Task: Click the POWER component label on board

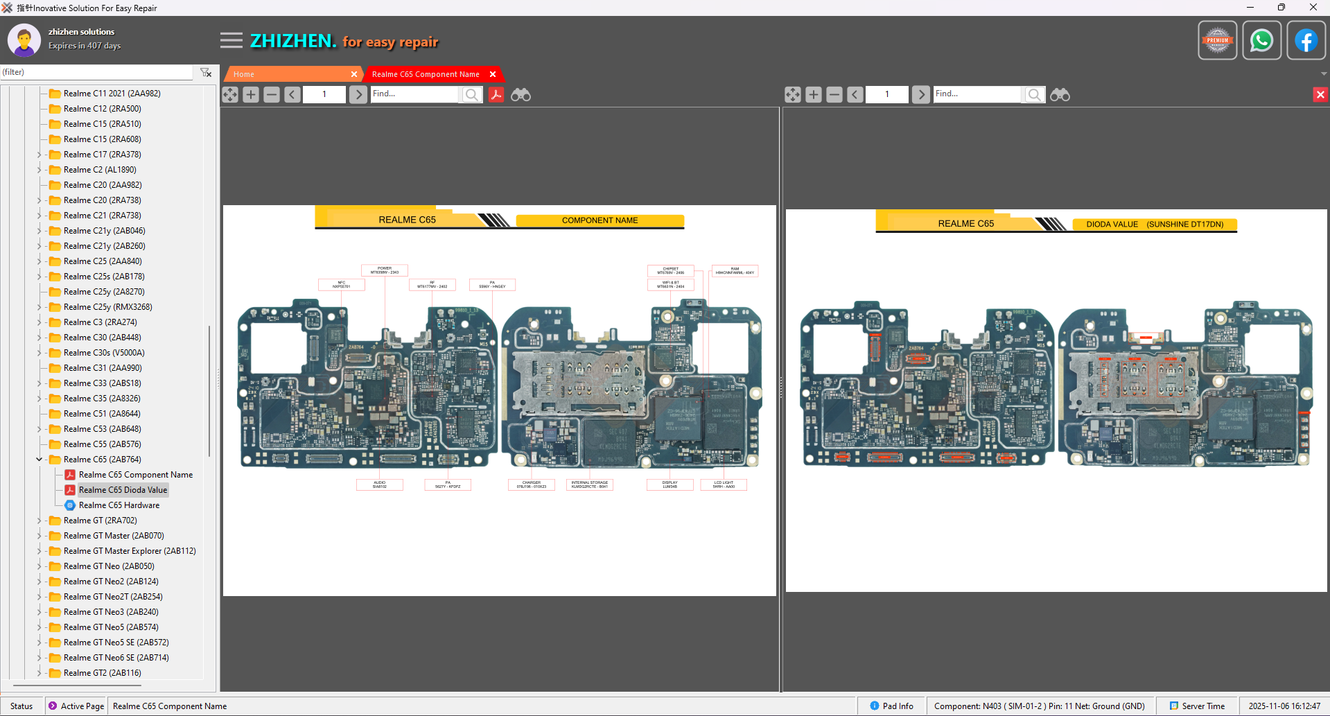Action: 385,270
